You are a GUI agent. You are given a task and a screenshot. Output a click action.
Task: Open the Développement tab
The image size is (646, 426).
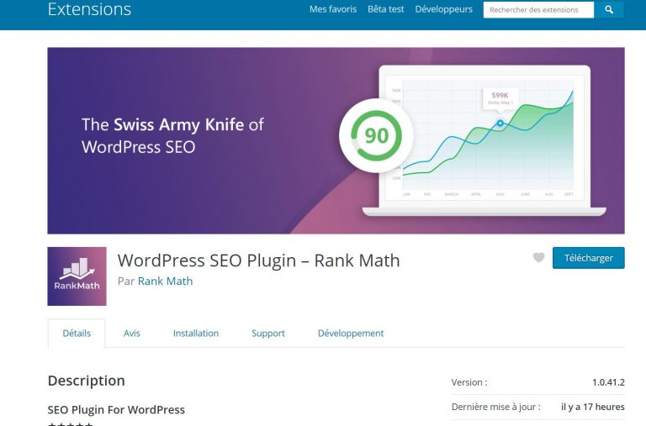pyautogui.click(x=351, y=334)
